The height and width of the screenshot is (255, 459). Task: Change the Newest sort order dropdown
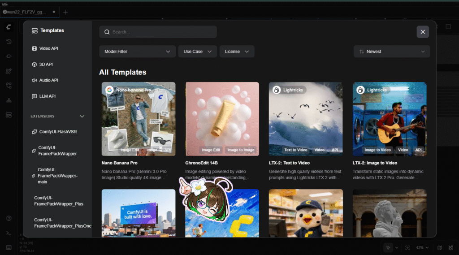(x=391, y=52)
